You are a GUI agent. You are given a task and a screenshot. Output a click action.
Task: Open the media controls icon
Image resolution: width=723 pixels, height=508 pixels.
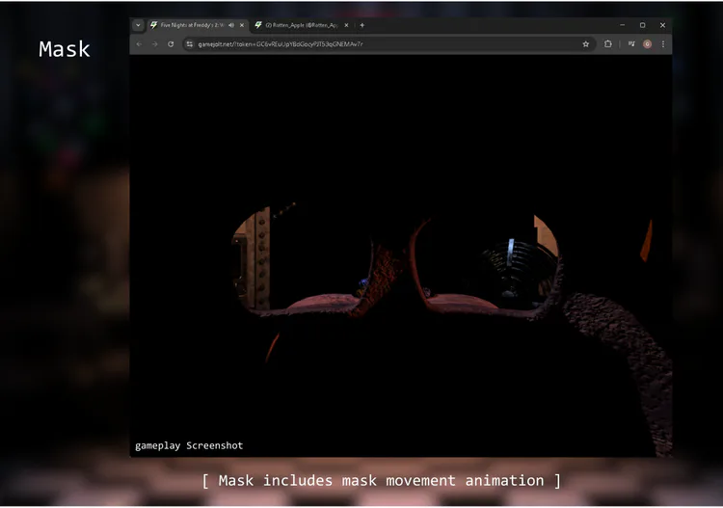click(631, 44)
